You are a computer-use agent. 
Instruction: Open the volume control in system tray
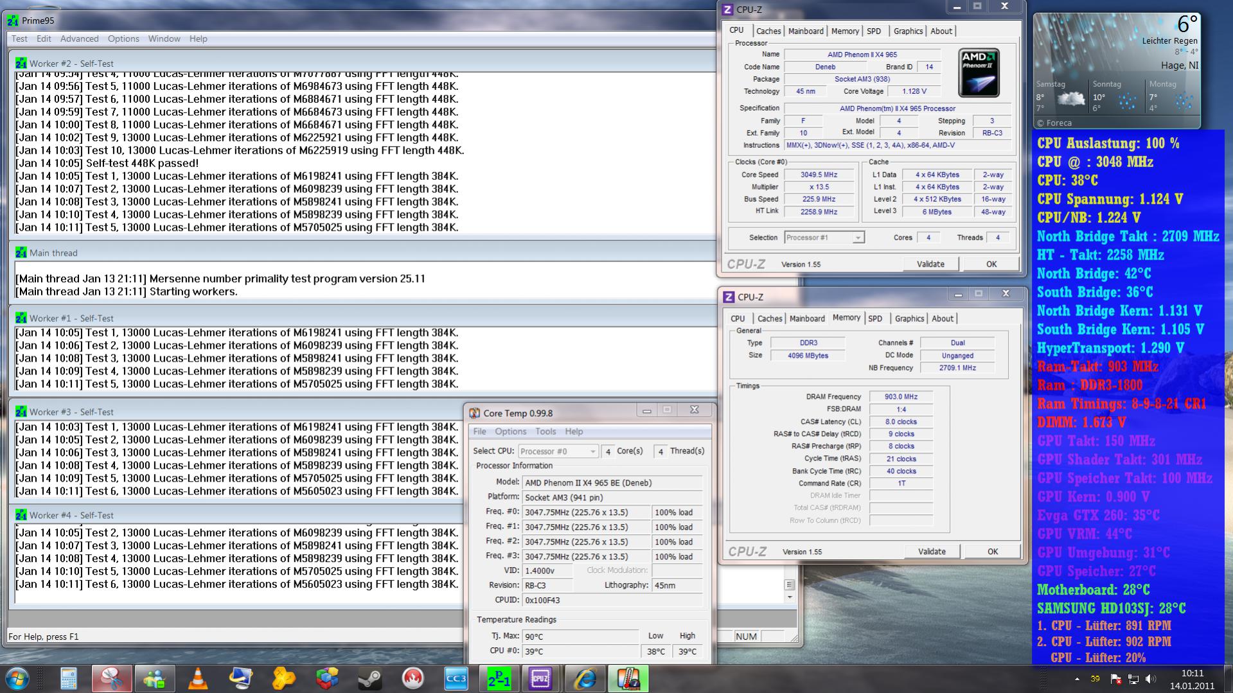point(1150,679)
